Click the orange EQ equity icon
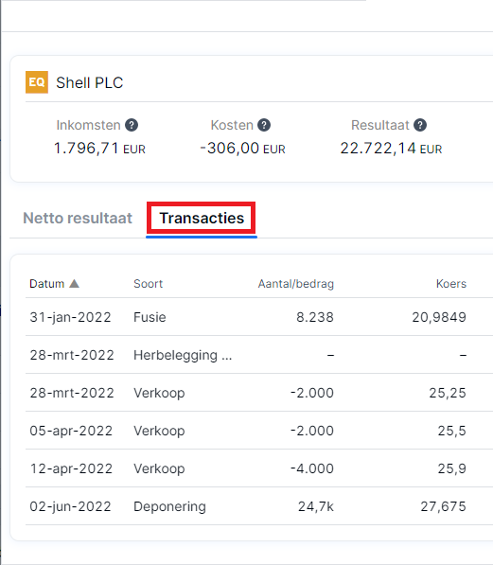 [x=37, y=82]
